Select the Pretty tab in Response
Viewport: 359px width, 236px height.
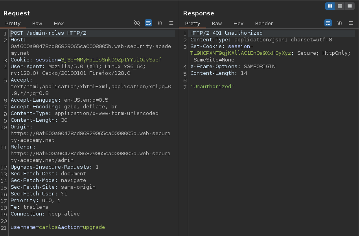[193, 24]
